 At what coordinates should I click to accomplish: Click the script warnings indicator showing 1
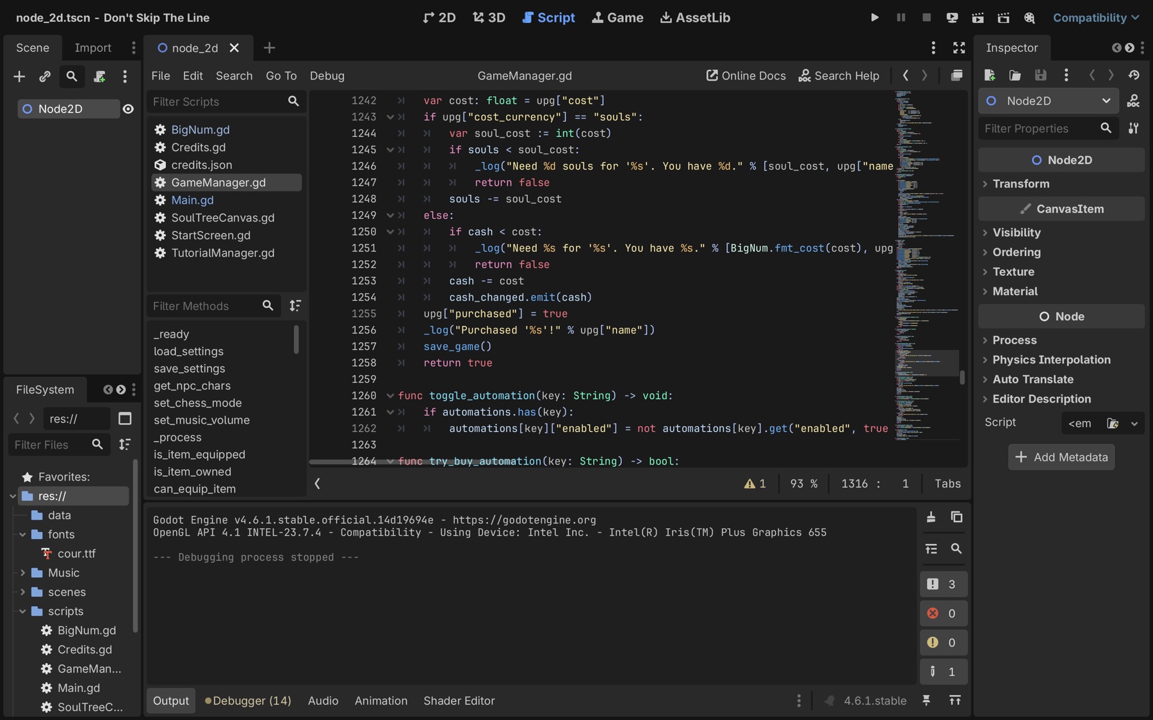(755, 484)
